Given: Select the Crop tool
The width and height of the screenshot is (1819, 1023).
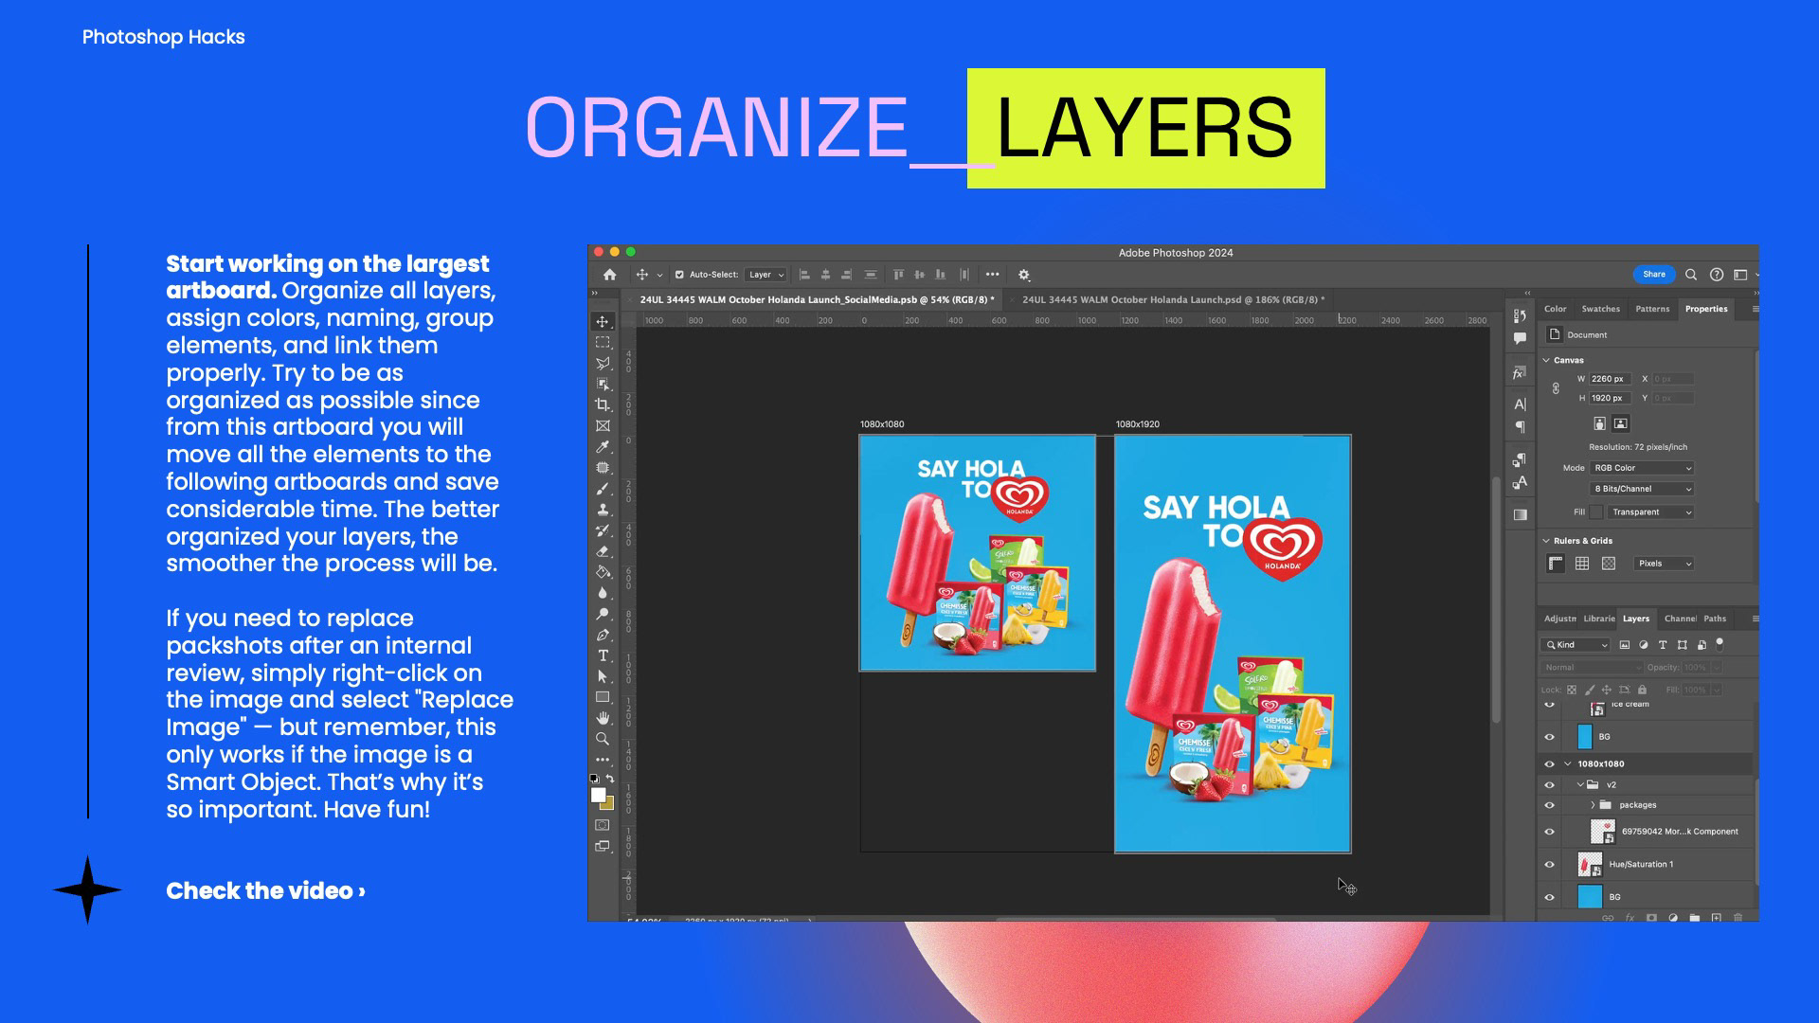Looking at the screenshot, I should [x=603, y=405].
